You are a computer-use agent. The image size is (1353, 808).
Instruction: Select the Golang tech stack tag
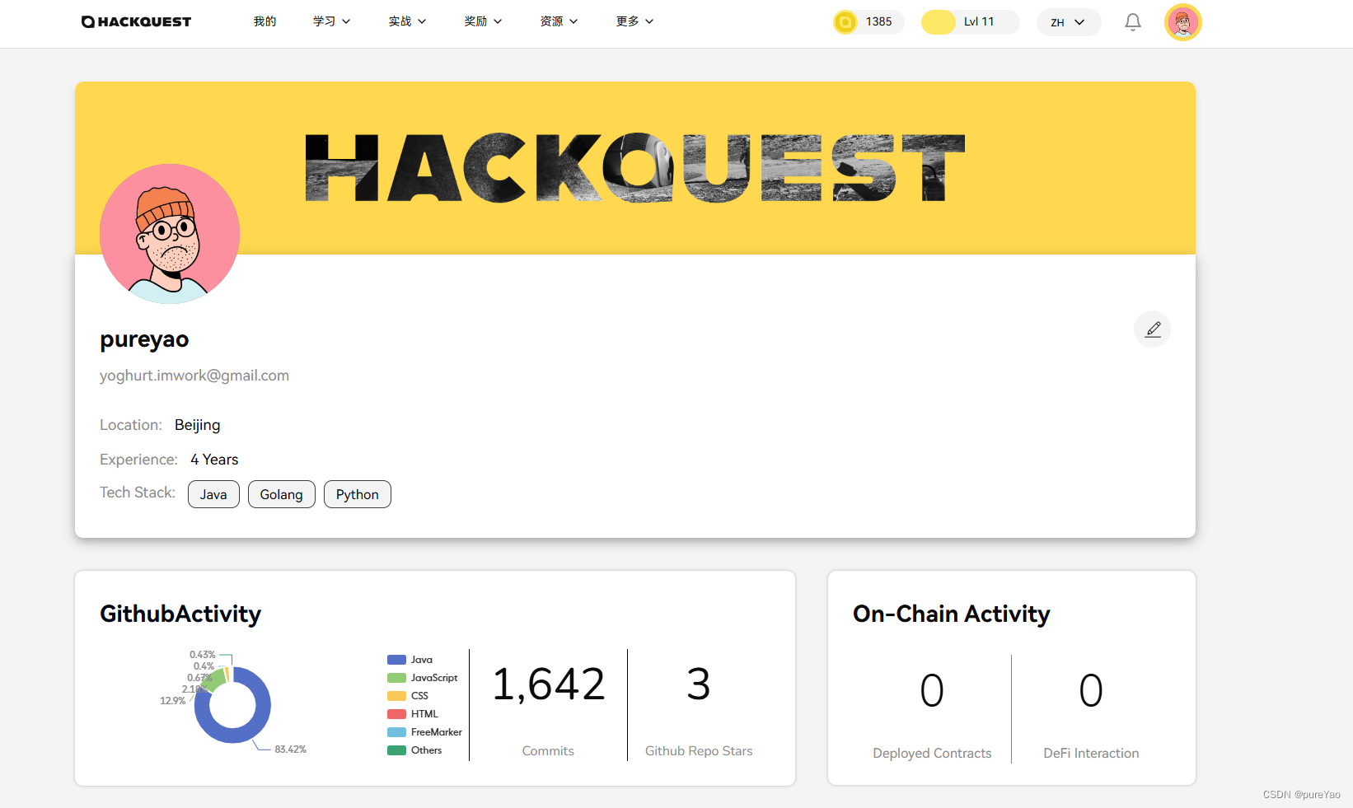tap(282, 494)
